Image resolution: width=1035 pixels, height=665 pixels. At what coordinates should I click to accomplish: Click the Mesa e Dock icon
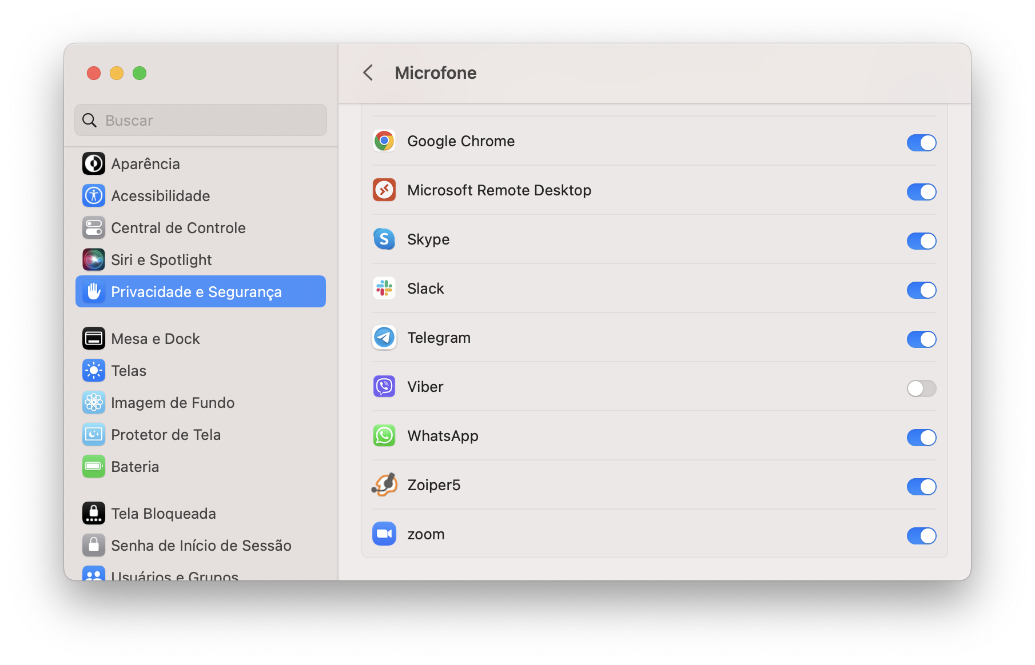[x=94, y=339]
